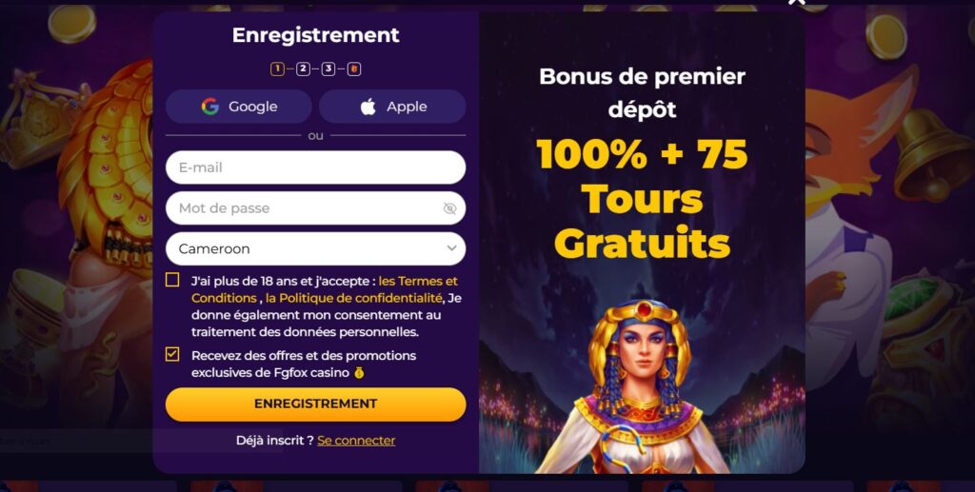This screenshot has width=975, height=492.
Task: Focus the E-mail input field
Action: tap(315, 167)
